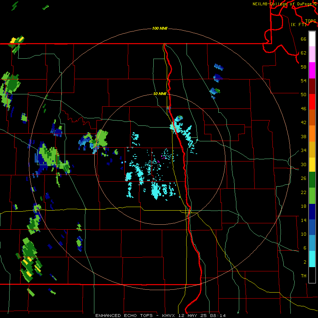Click the 22 value on the legend scale
This screenshot has width=318, height=318.
coord(304,192)
